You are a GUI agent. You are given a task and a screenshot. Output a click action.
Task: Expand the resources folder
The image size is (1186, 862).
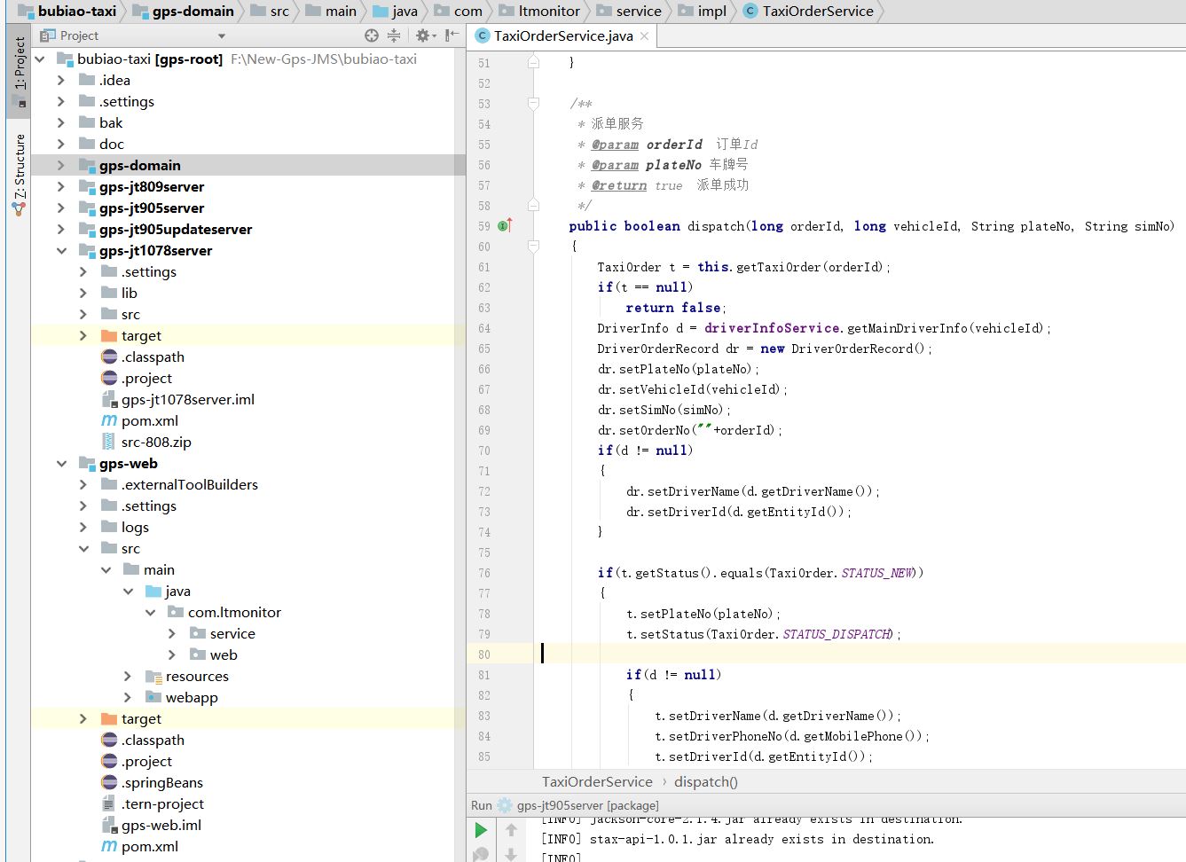pyautogui.click(x=128, y=677)
